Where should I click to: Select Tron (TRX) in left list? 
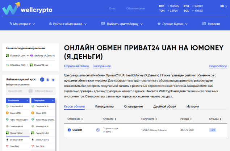click(x=18, y=146)
